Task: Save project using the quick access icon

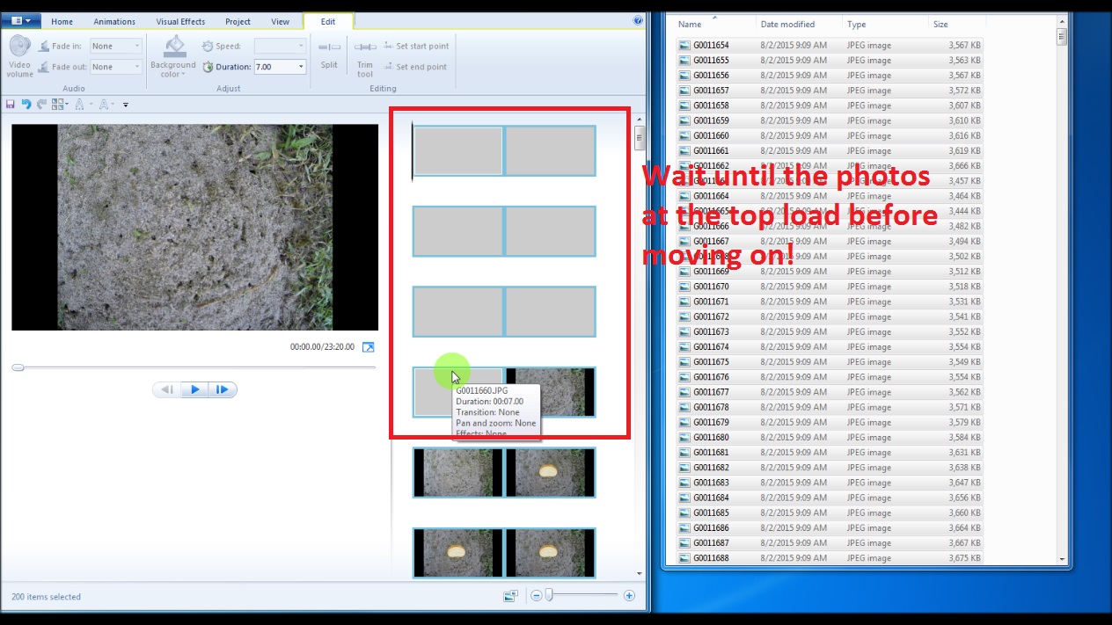Action: click(11, 105)
